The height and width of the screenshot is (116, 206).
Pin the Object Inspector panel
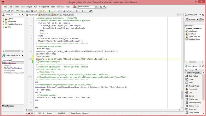(x=20, y=55)
